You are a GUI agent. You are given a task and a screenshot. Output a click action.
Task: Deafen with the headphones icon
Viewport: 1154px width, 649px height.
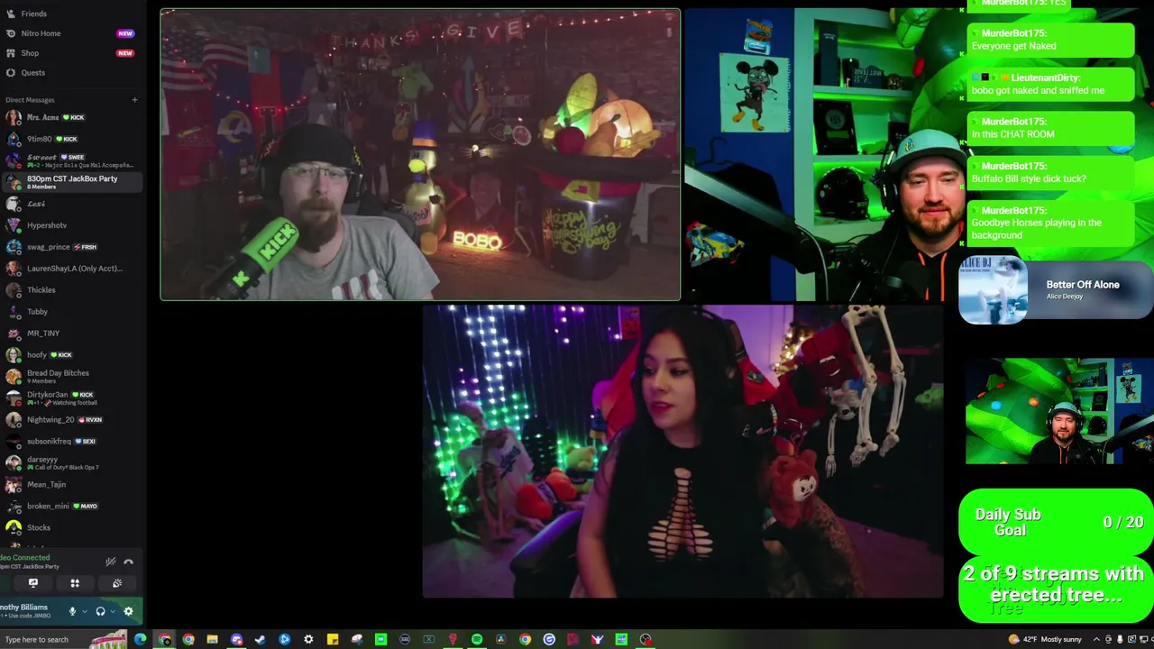click(x=100, y=611)
